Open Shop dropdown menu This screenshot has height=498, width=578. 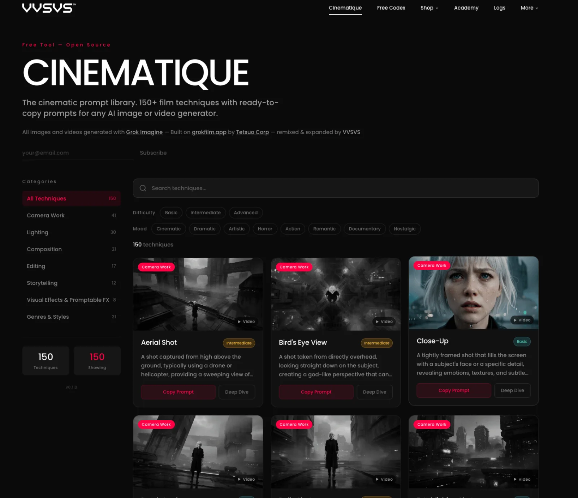429,8
